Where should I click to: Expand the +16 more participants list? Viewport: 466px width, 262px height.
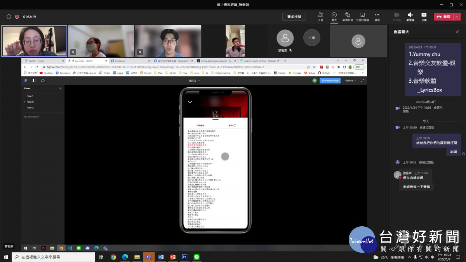coord(312,38)
